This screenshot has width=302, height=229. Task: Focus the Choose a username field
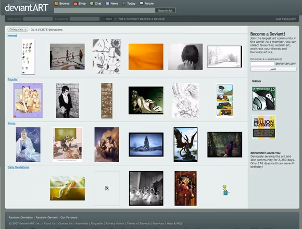[x=262, y=64]
